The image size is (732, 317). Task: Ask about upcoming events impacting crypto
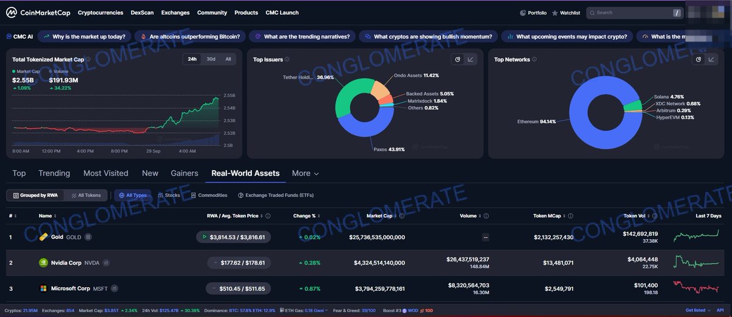pos(567,37)
